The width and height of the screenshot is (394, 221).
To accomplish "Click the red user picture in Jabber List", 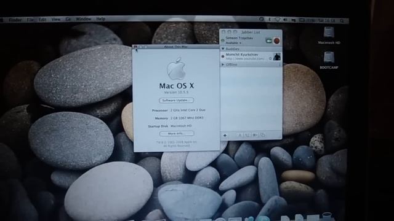I will [x=276, y=41].
